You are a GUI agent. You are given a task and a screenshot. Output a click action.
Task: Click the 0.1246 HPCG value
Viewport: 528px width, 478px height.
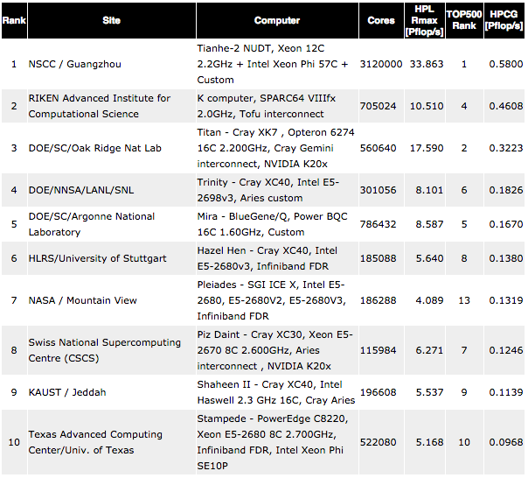point(506,350)
